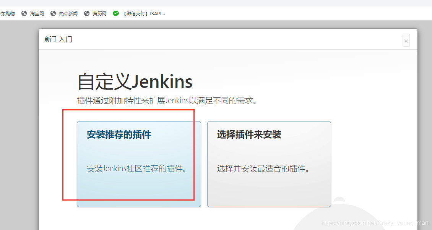Close the 新手入门 dialog
Screen dimensions: 432x230
coord(406,40)
